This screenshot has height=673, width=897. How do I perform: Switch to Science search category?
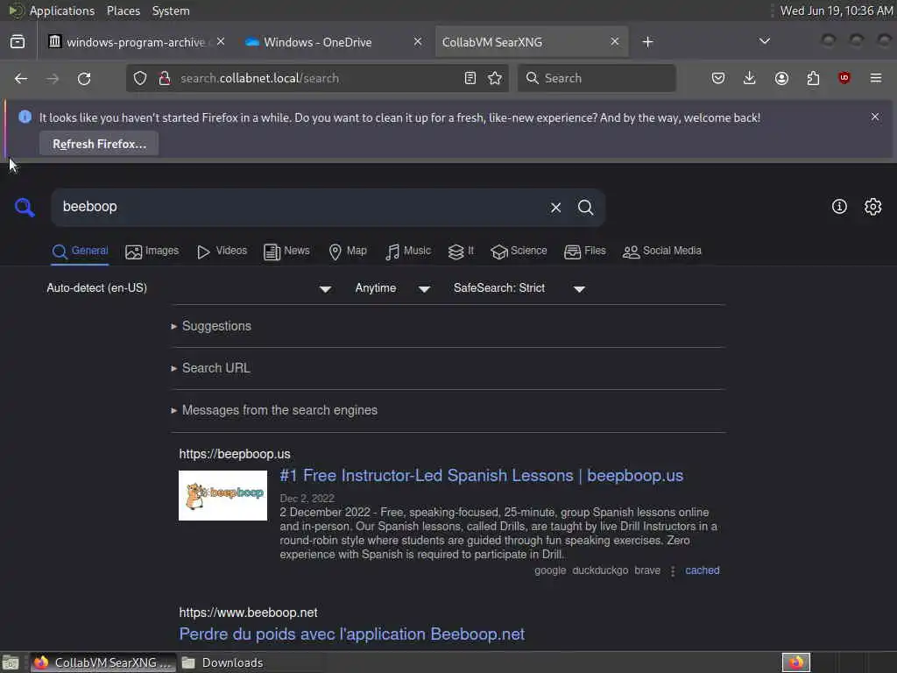[519, 251]
